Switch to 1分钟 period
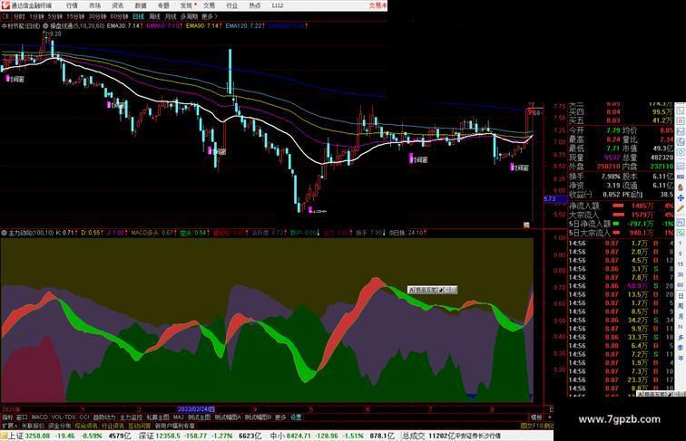Screen dimensions: 686x441 click(36, 16)
